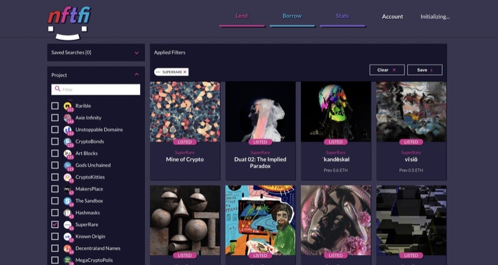The image size is (498, 265).
Task: Remove the SUPERRARE filter chip via its X
Action: coord(185,72)
